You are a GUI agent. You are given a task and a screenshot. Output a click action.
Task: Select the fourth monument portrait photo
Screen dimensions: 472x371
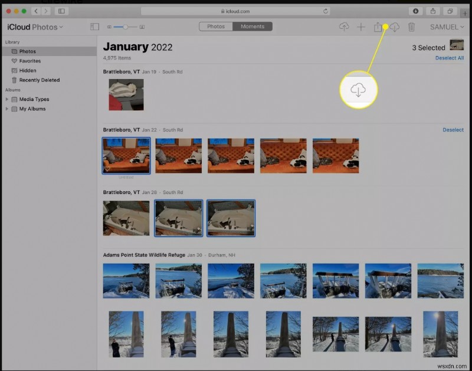[283, 334]
